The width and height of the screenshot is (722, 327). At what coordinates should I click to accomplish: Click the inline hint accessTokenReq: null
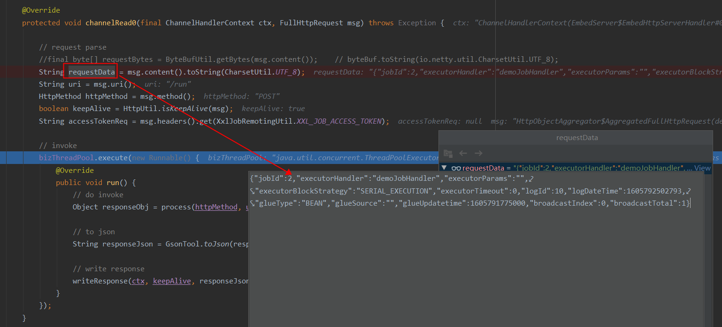[x=440, y=121]
